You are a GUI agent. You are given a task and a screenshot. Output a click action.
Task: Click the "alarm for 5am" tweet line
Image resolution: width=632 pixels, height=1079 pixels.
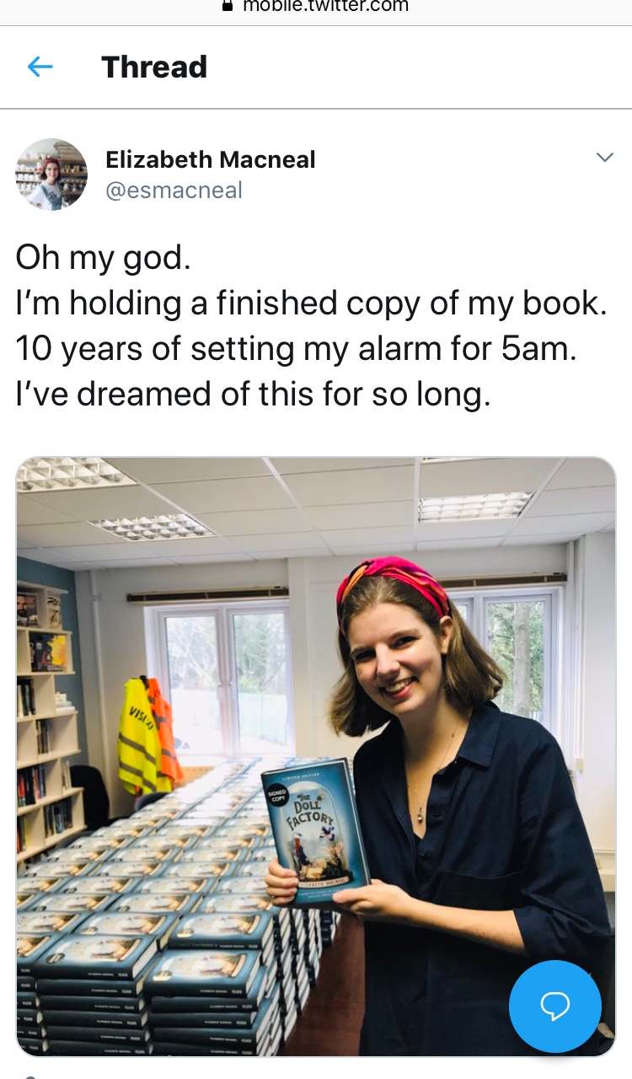point(297,348)
